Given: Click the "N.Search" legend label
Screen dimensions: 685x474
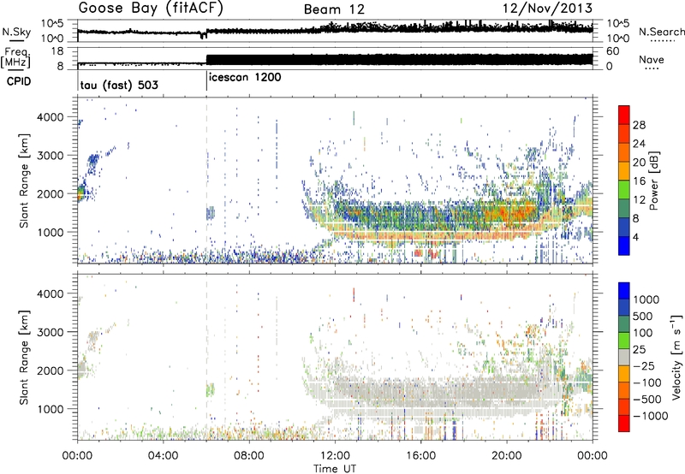Looking at the screenshot, I should (661, 32).
